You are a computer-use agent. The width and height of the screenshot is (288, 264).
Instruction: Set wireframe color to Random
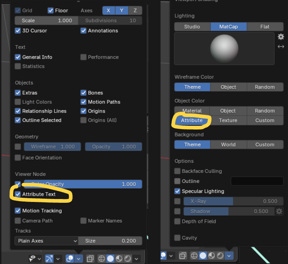(x=265, y=87)
